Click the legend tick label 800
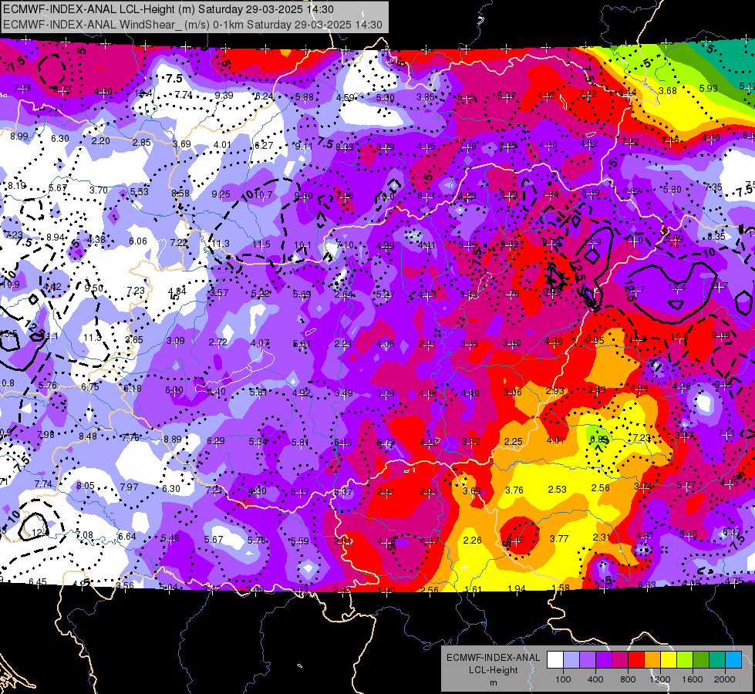This screenshot has width=755, height=694. click(x=628, y=679)
